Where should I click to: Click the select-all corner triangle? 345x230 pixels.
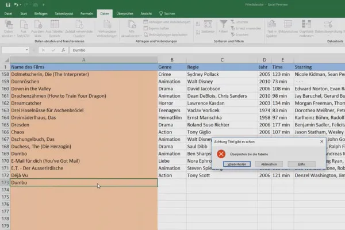click(x=7, y=60)
